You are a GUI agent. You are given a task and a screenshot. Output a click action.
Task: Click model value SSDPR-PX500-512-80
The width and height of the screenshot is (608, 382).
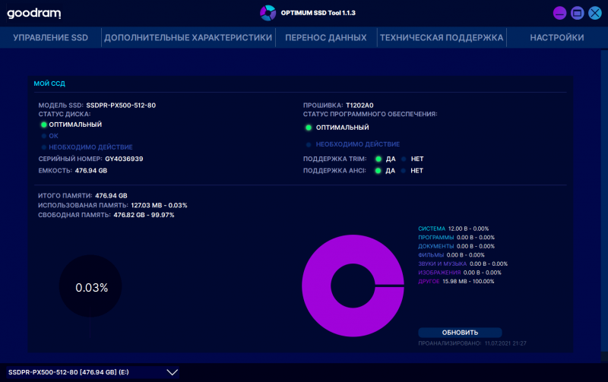[x=121, y=106]
